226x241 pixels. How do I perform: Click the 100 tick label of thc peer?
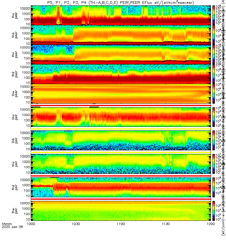[x=27, y=58]
